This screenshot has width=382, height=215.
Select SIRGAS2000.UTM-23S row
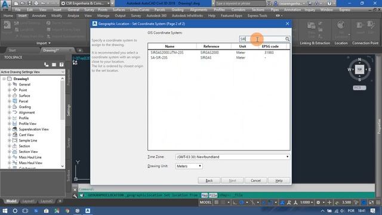coord(219,53)
